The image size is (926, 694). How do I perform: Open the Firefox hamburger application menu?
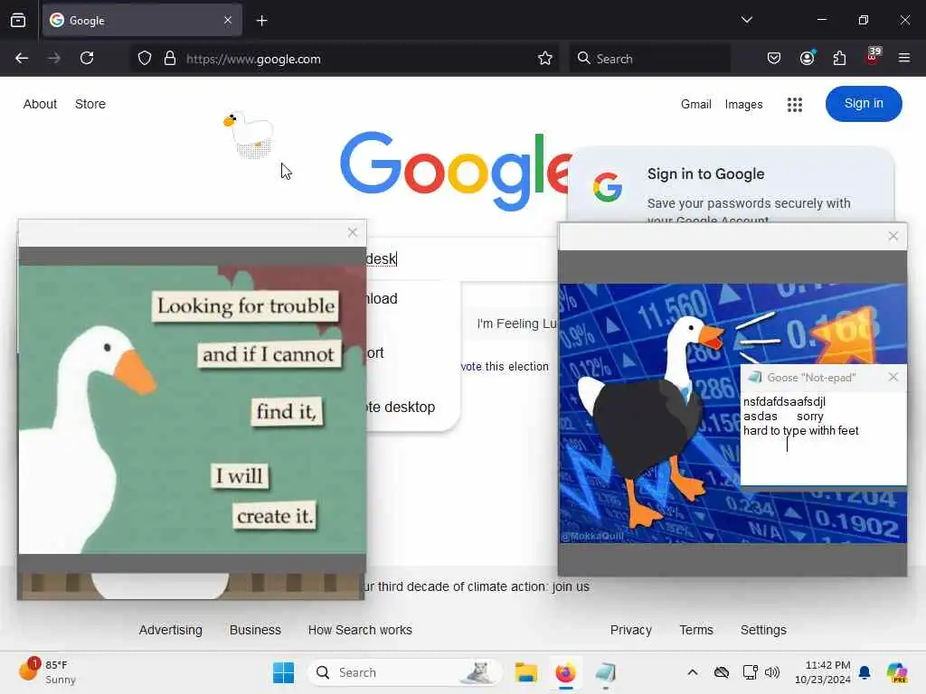click(904, 58)
